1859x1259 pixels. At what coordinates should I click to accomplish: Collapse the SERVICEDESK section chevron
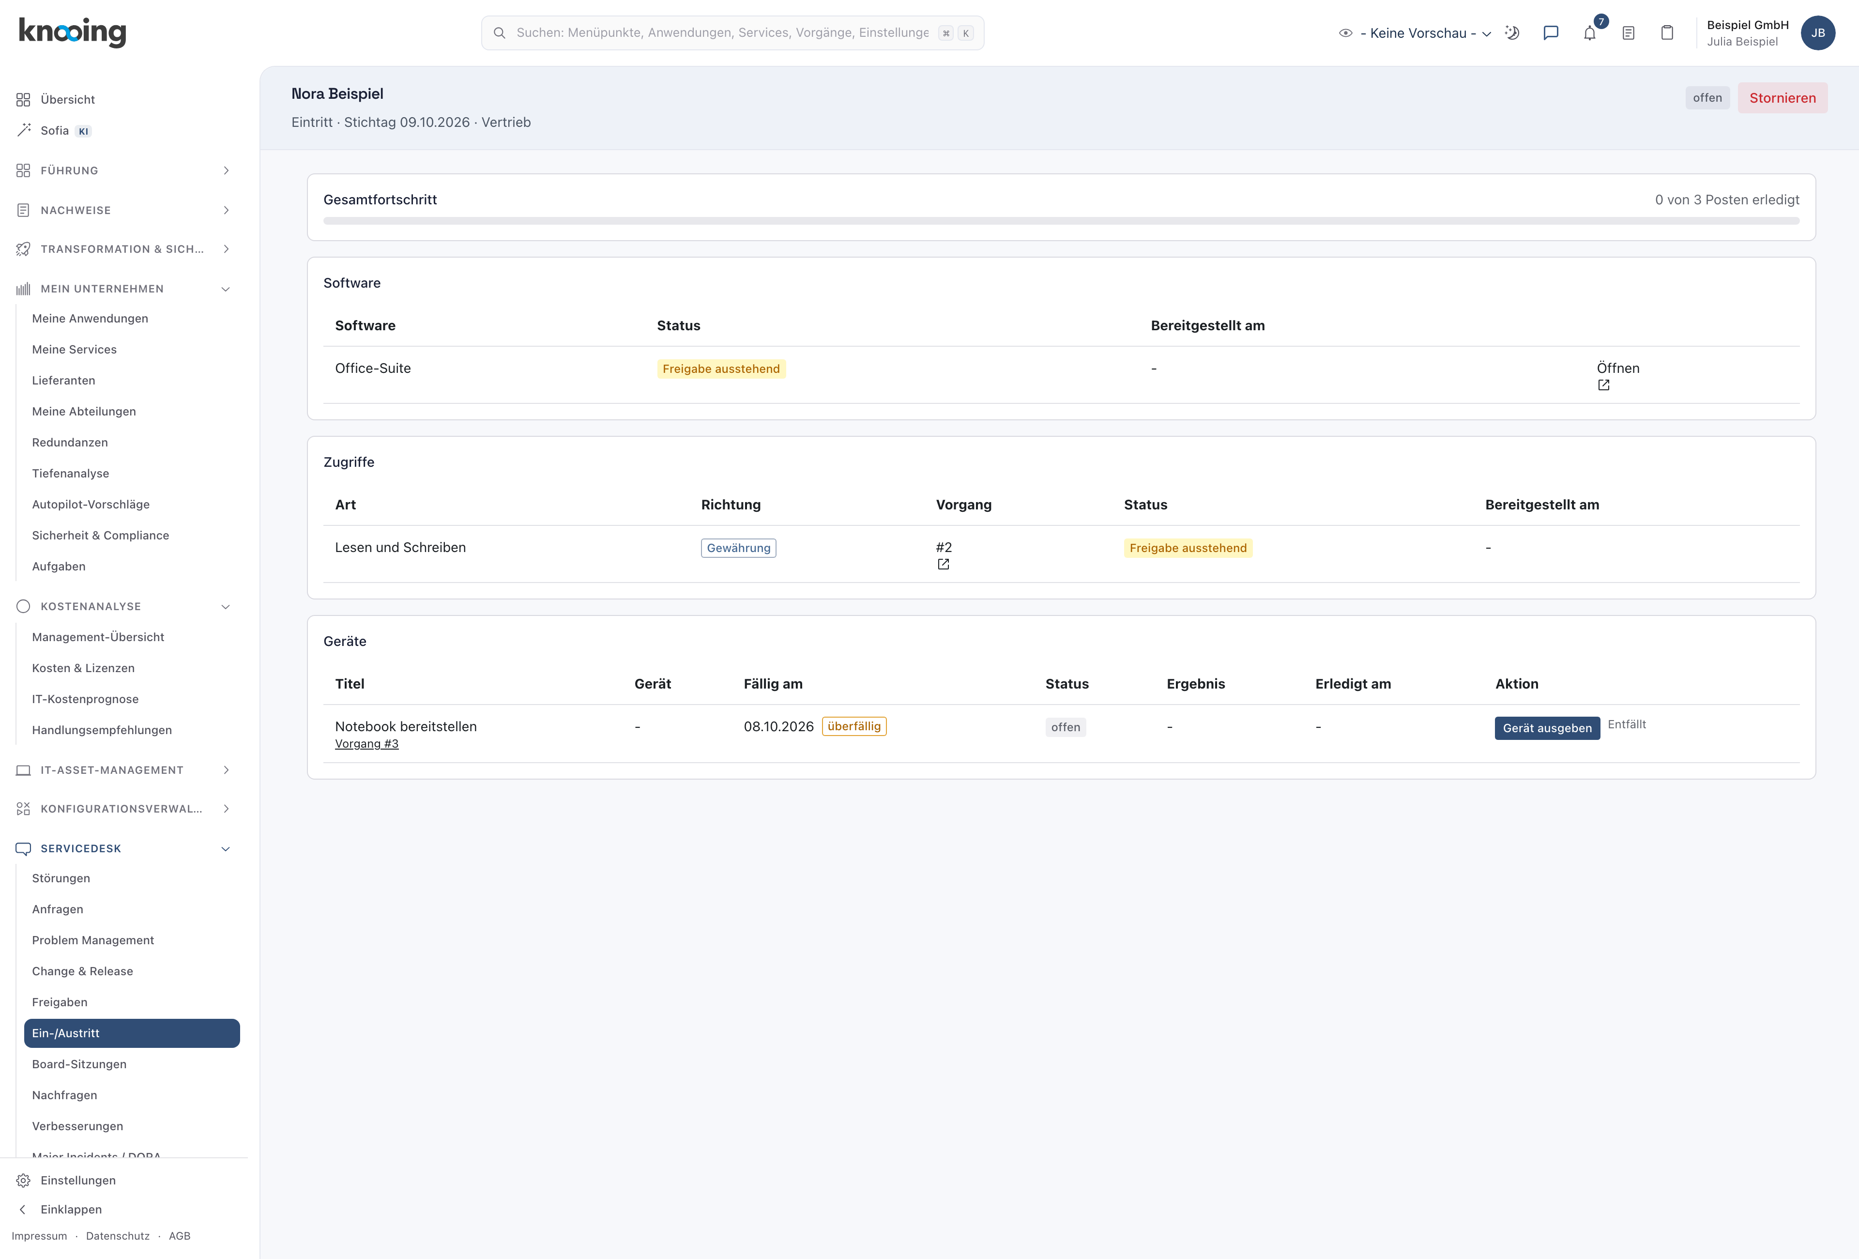tap(226, 849)
